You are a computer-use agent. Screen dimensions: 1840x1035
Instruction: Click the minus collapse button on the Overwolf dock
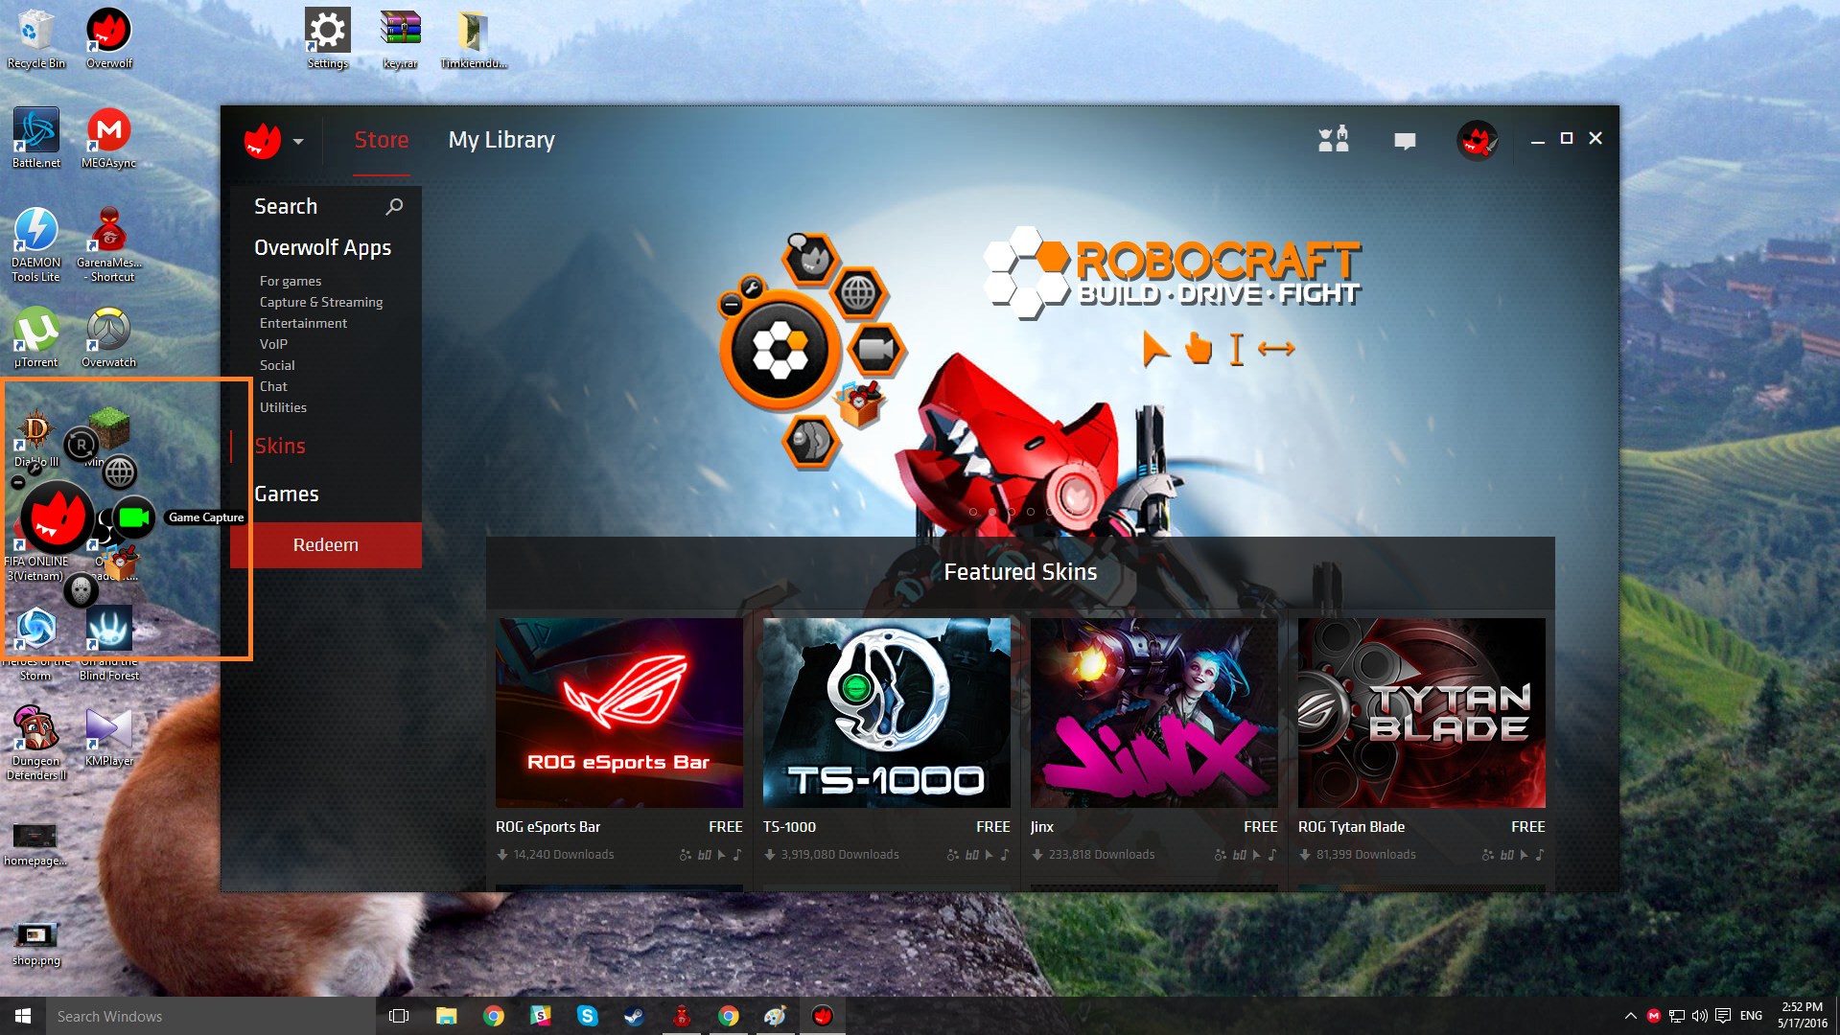pos(18,484)
